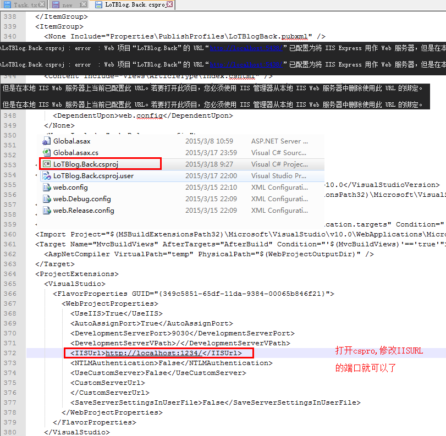Select Global.asax.cs file name
The height and width of the screenshot is (436, 446).
(x=76, y=153)
